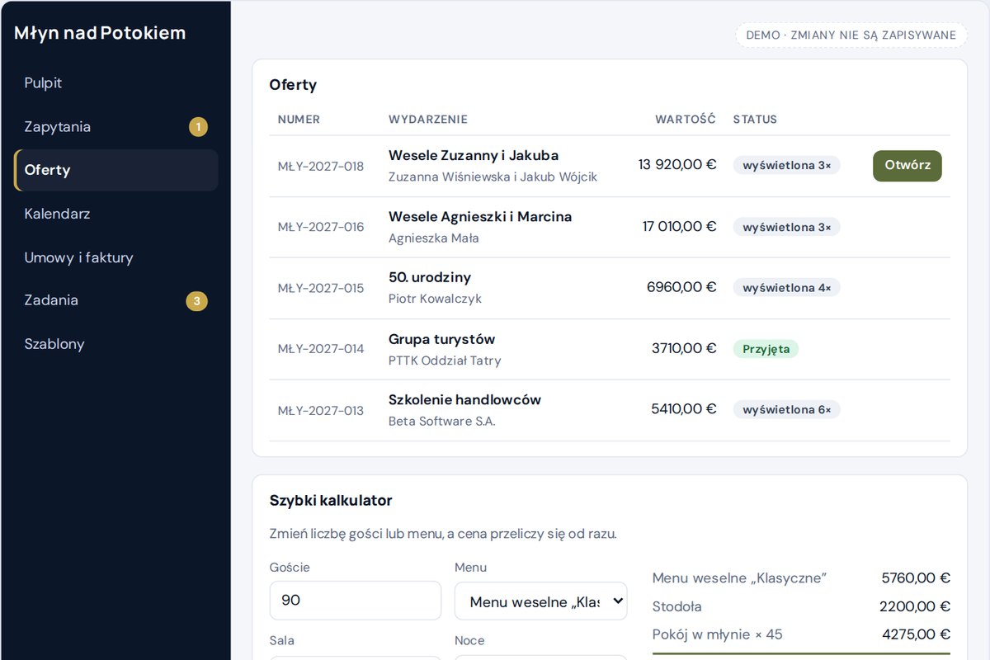
Task: Click the STATUS column header
Action: point(755,120)
